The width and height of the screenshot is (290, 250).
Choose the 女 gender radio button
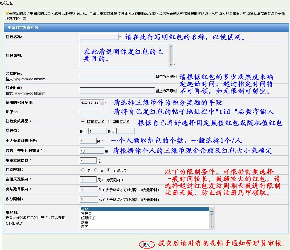pos(96,170)
